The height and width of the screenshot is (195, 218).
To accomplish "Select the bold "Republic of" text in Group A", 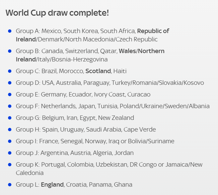I will 153,31.
